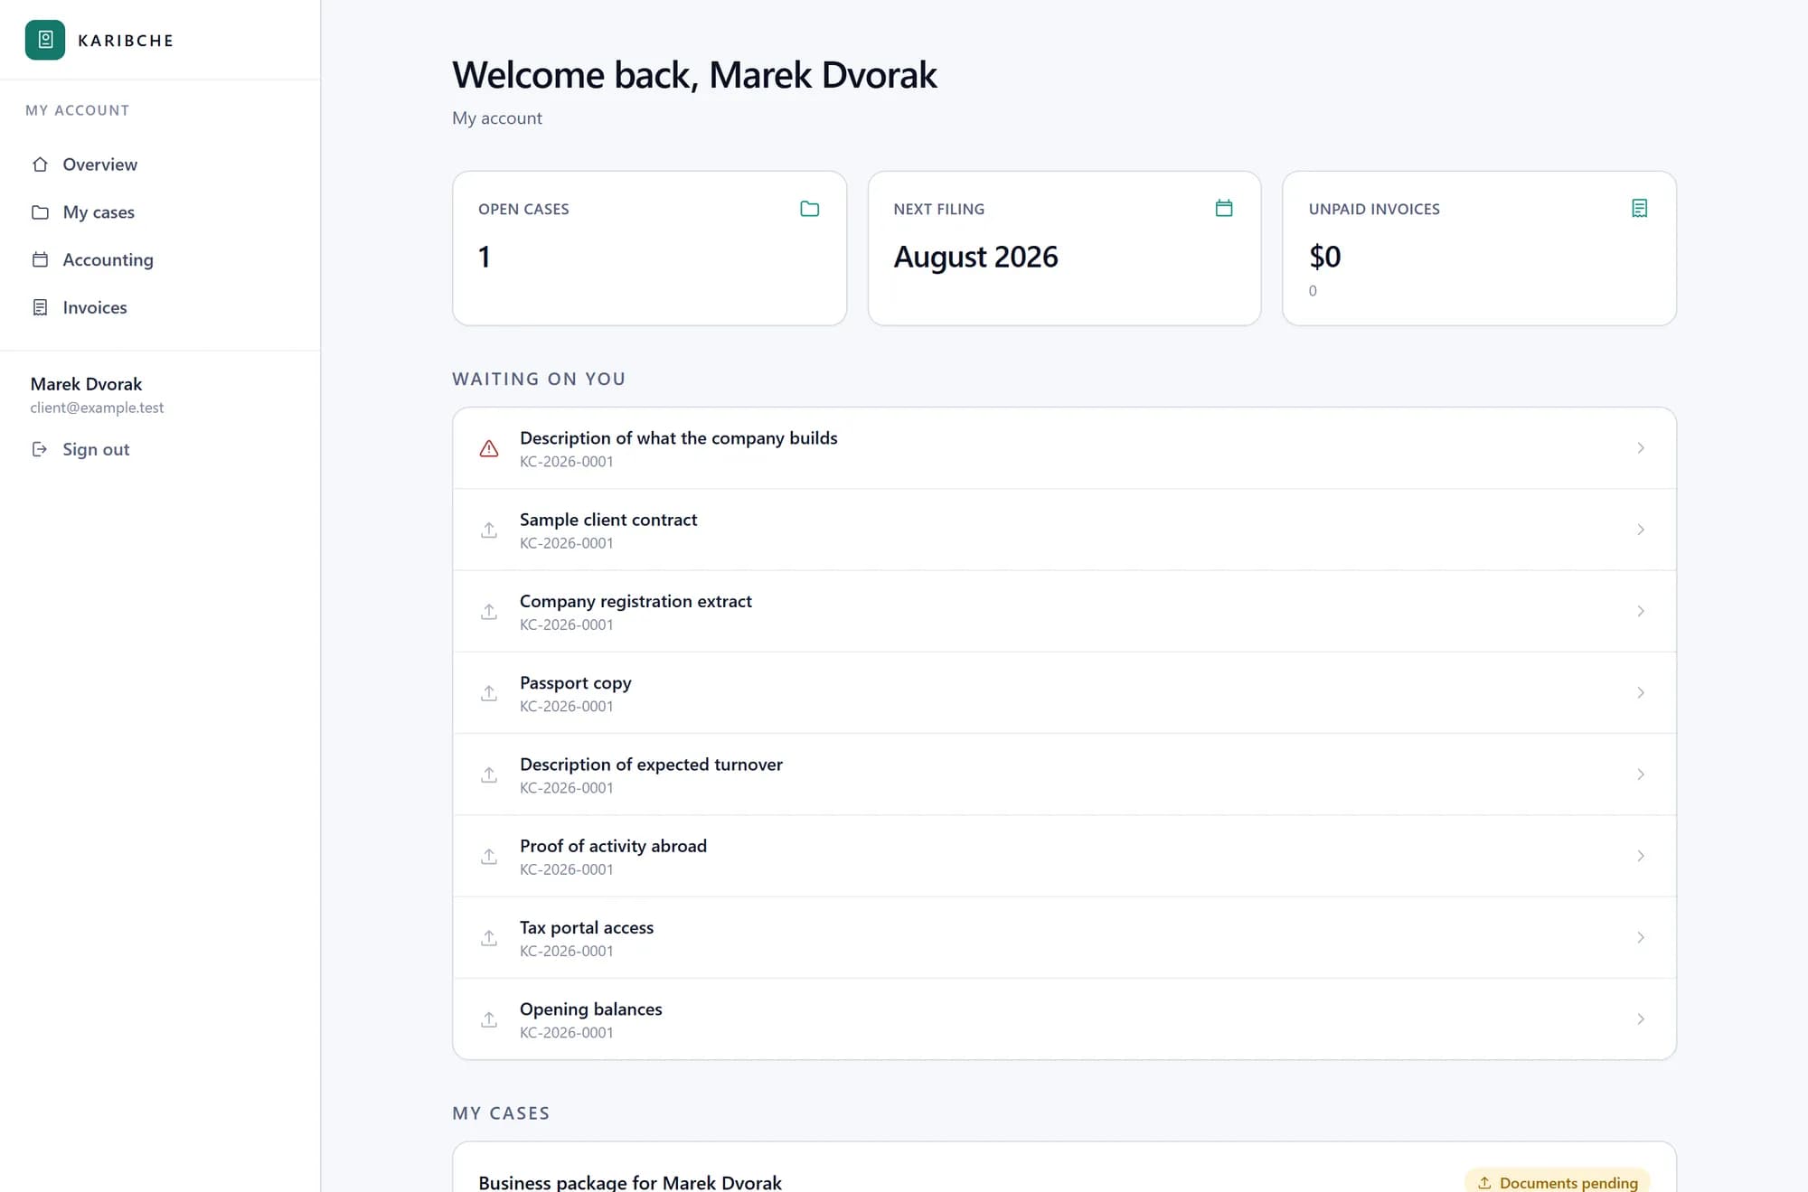
Task: Click the calendar icon in Next Filing card
Action: [1224, 208]
